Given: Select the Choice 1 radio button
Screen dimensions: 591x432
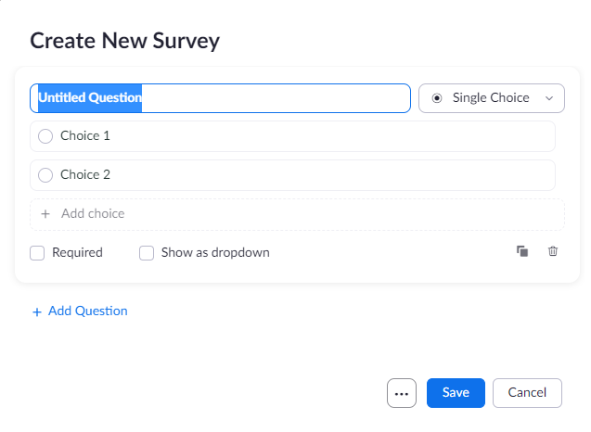Looking at the screenshot, I should pyautogui.click(x=45, y=136).
